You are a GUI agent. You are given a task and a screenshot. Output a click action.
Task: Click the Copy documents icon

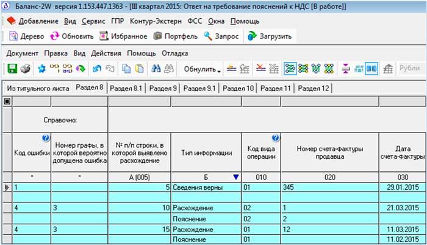click(x=126, y=69)
